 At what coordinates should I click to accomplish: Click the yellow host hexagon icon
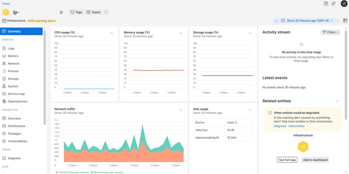[6, 12]
